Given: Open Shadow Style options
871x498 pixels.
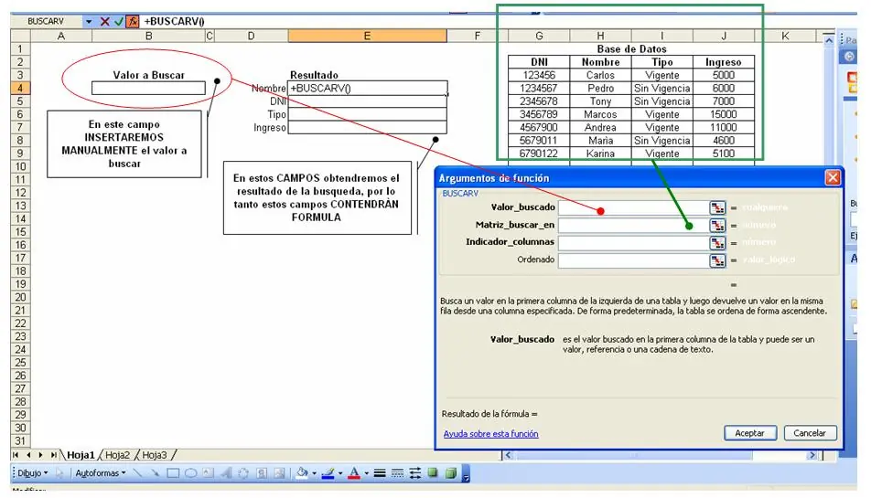Looking at the screenshot, I should point(433,472).
